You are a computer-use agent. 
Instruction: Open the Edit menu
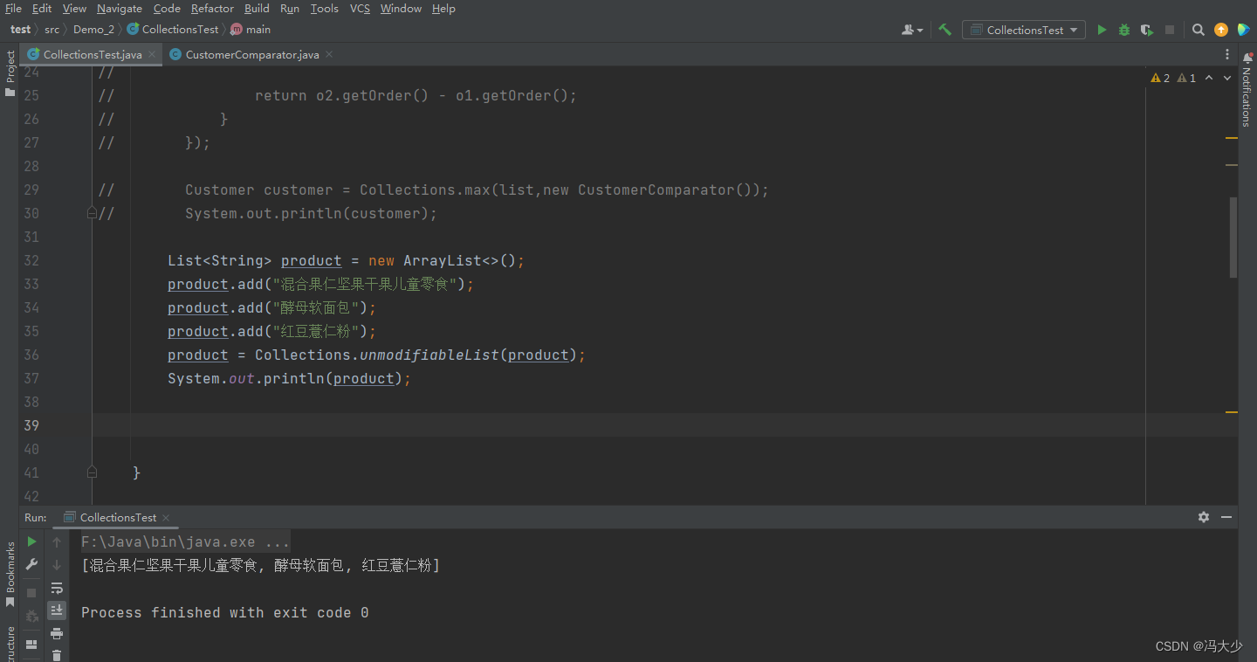click(42, 8)
